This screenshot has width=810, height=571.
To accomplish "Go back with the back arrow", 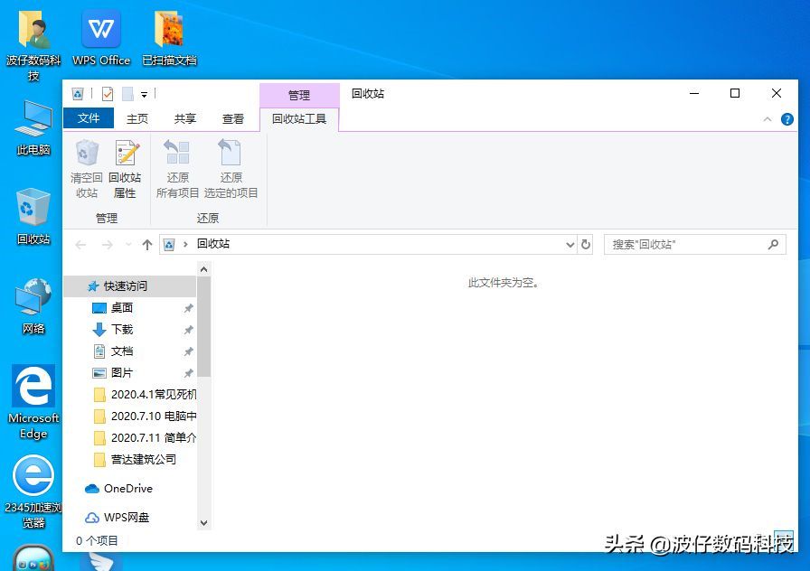I will [x=80, y=244].
